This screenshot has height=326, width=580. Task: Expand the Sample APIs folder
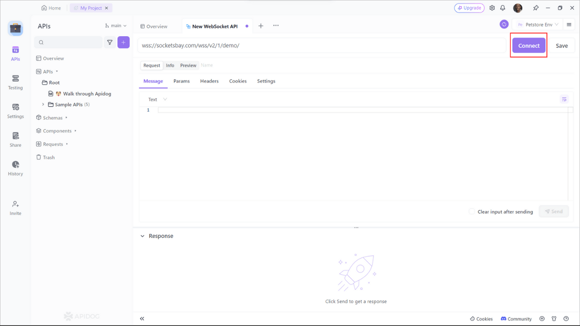click(x=43, y=105)
